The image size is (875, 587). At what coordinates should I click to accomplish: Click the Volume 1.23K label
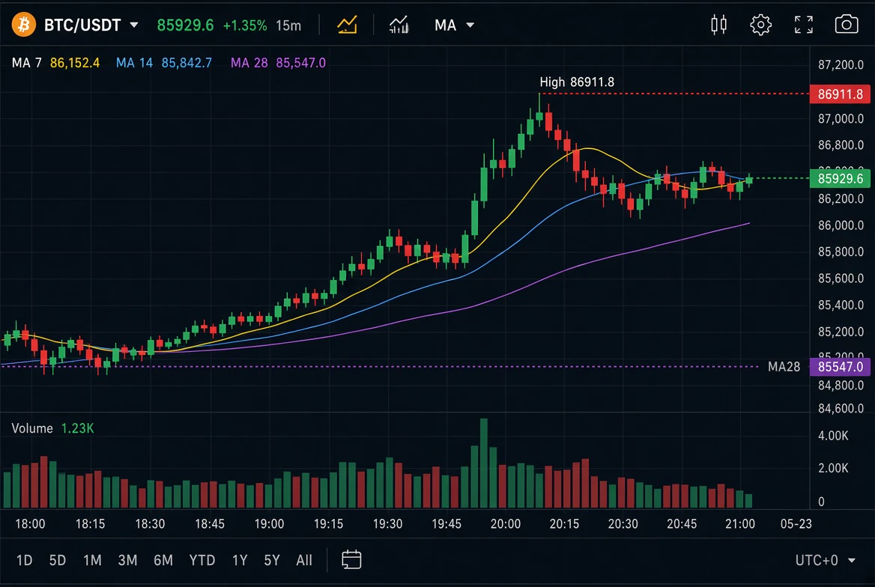pos(53,428)
